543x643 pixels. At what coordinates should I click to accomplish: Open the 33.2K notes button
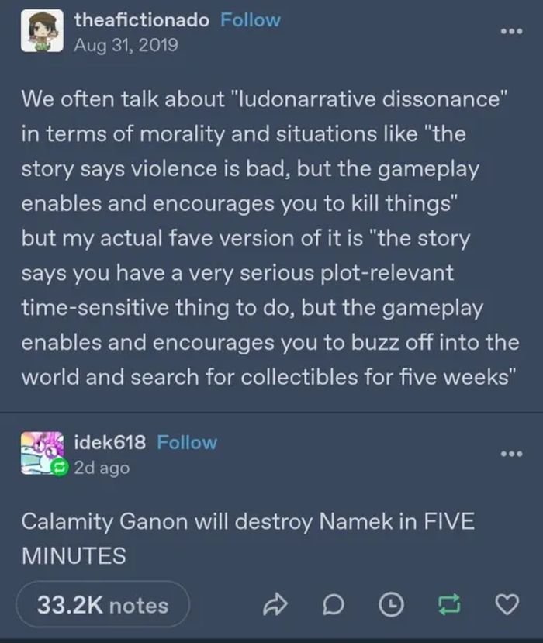click(x=103, y=604)
